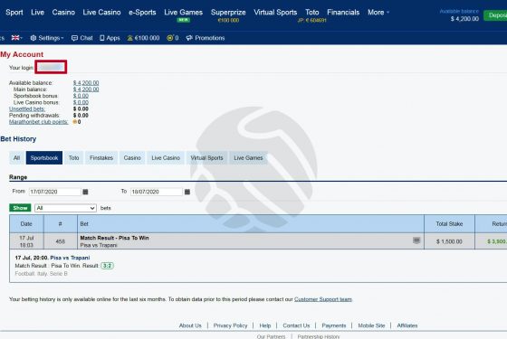507x339 pixels.
Task: Switch to the Casino bet history tab
Action: pos(132,158)
